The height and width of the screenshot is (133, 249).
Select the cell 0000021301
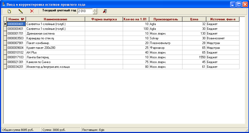click(x=16, y=62)
